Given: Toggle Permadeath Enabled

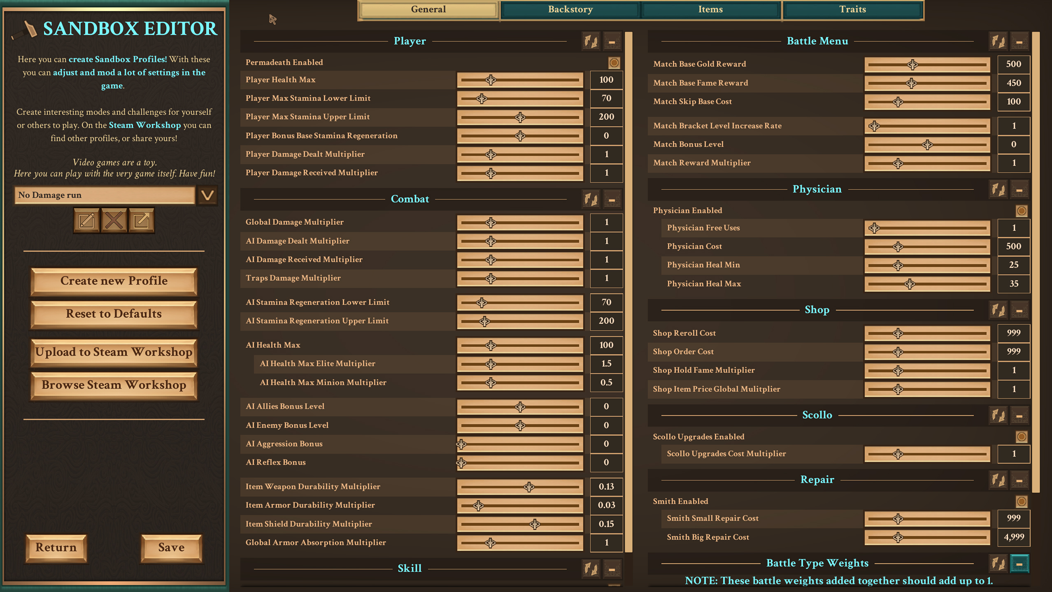Looking at the screenshot, I should (x=614, y=63).
